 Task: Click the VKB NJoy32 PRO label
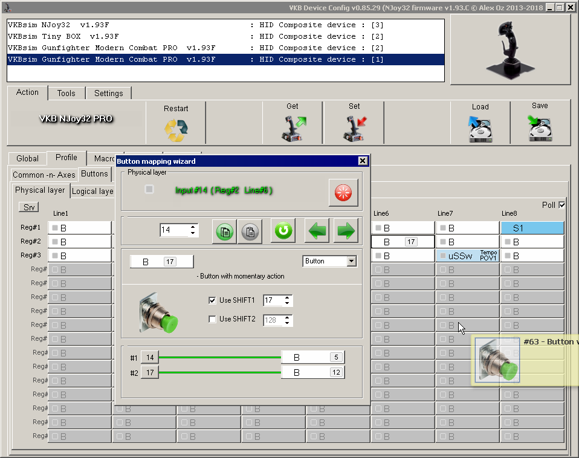[76, 119]
